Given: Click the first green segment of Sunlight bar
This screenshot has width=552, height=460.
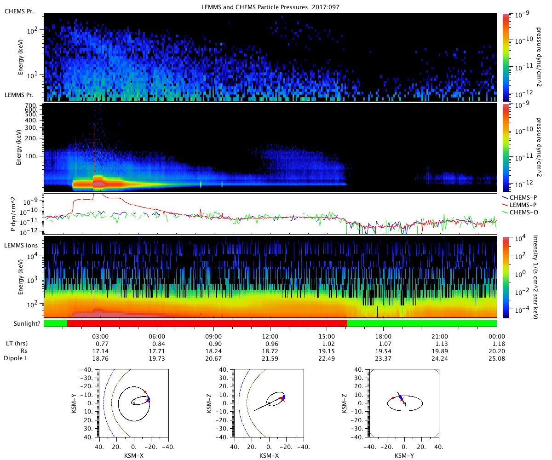Looking at the screenshot, I should pyautogui.click(x=55, y=323).
